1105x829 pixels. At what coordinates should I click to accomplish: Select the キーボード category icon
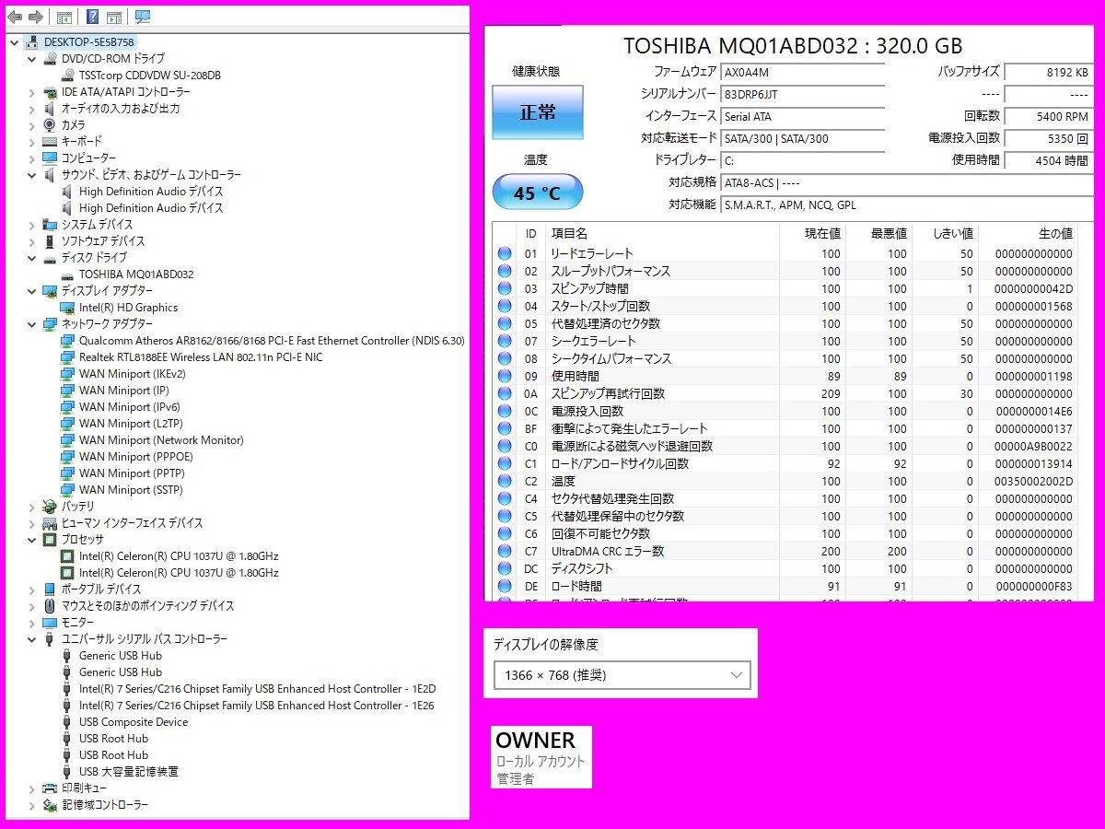[50, 141]
